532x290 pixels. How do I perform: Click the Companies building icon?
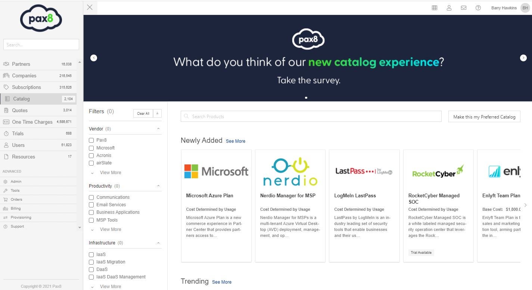click(x=6, y=75)
